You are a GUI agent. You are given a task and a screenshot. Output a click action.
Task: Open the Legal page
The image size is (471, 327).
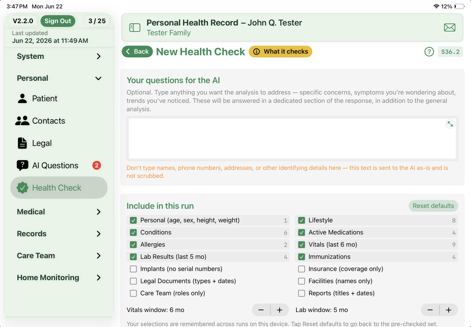click(59, 143)
